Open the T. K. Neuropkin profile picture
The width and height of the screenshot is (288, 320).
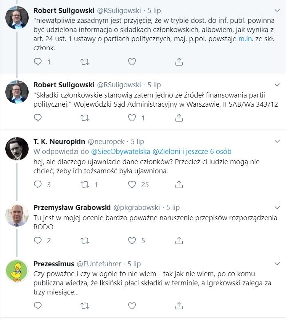[17, 149]
